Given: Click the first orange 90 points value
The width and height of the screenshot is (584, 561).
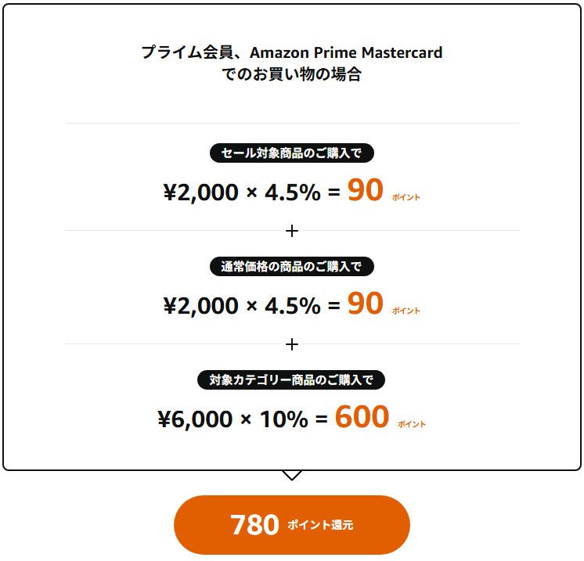Looking at the screenshot, I should coord(366,190).
